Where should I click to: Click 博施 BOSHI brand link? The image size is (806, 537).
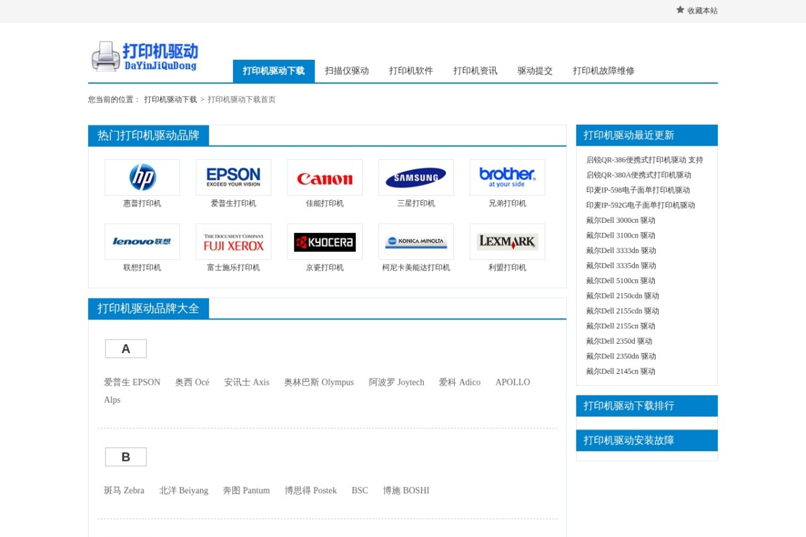[406, 491]
